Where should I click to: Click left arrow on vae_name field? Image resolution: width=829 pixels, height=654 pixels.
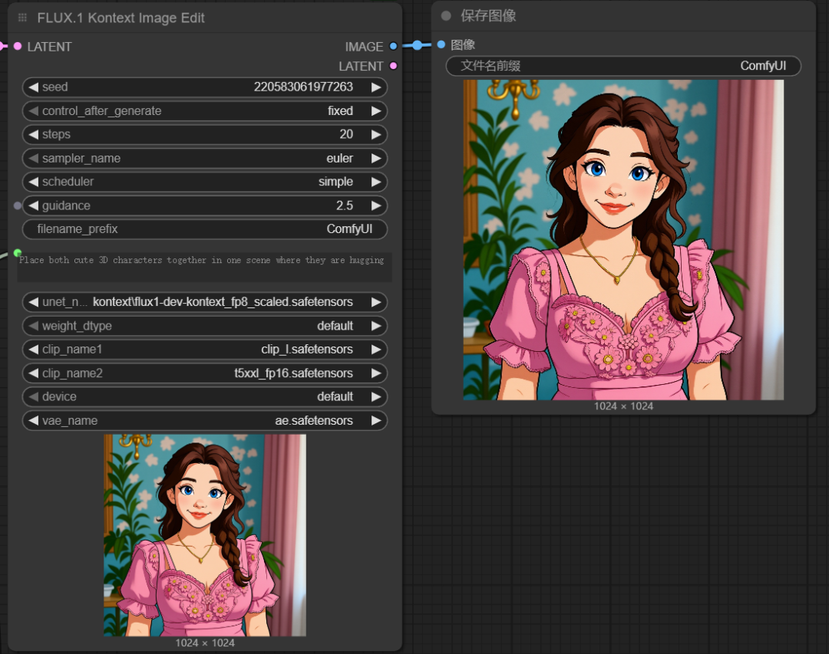coord(33,420)
